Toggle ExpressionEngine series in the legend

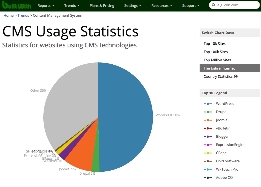pyautogui.click(x=224, y=145)
